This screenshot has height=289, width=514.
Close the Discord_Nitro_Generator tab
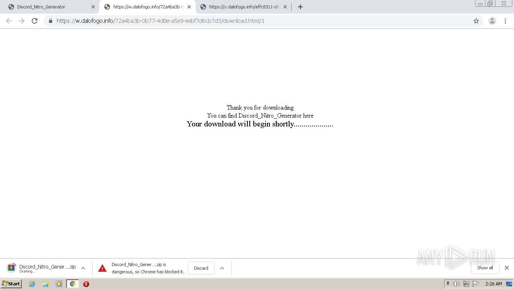(x=93, y=7)
